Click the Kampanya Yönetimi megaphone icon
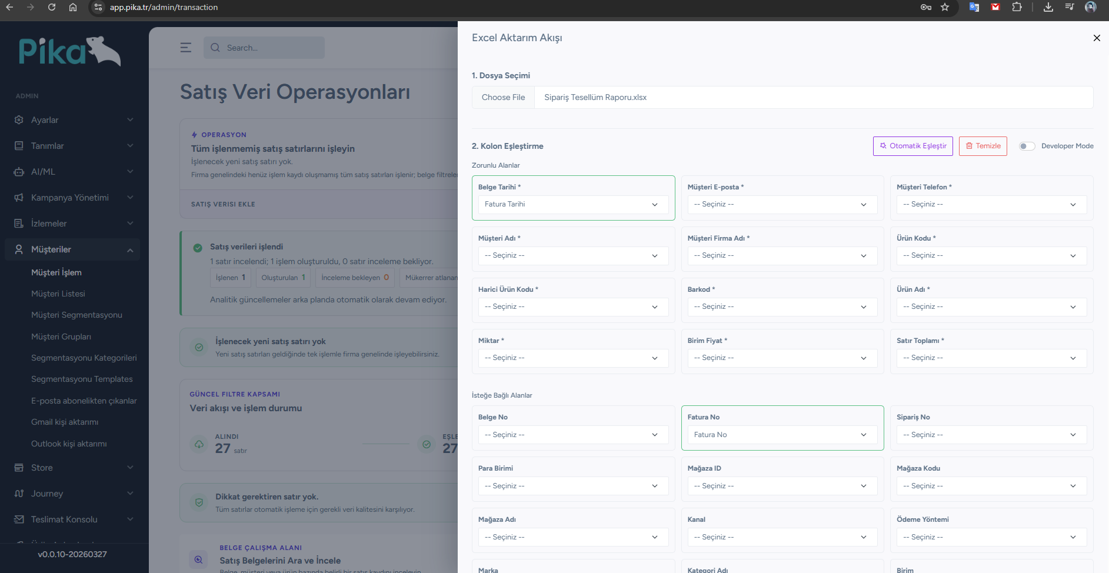 [19, 198]
